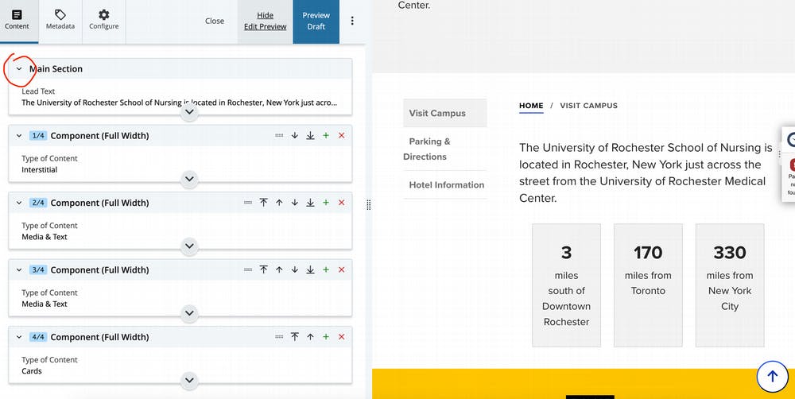Remove component 1/4 with red X

click(x=341, y=135)
